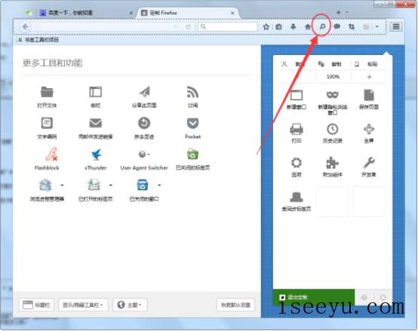Click the xThunder bird icon
Viewport: 418px width, 331px height.
tap(96, 155)
